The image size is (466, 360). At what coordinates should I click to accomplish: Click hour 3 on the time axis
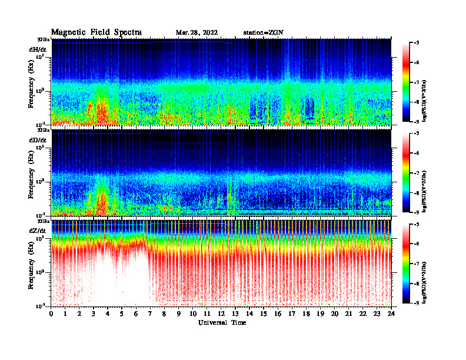tap(94, 314)
